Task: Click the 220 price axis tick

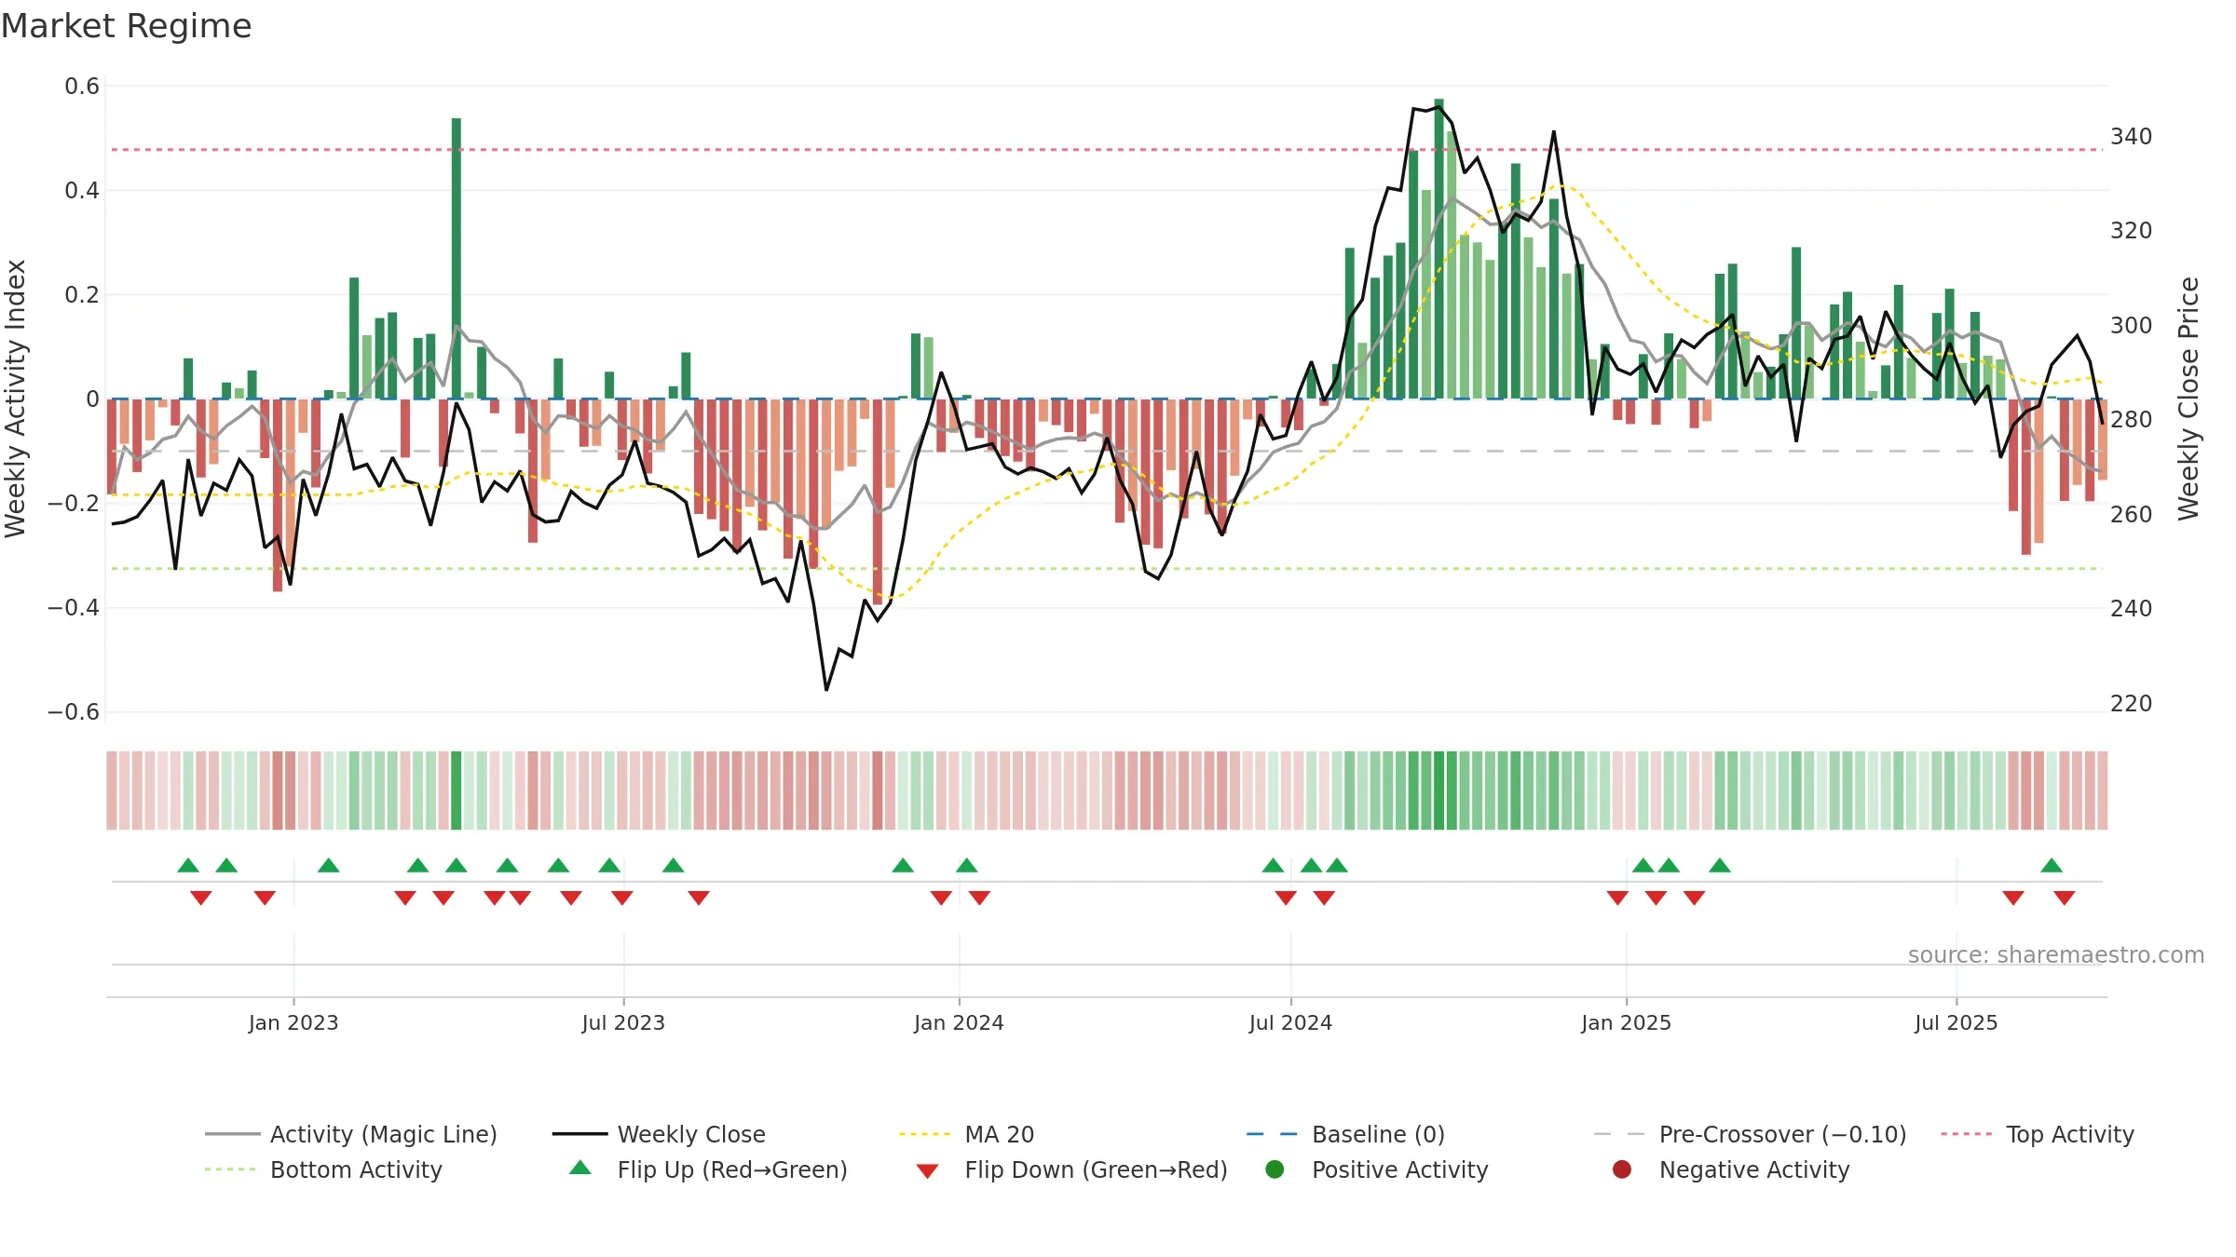Action: (x=2131, y=703)
